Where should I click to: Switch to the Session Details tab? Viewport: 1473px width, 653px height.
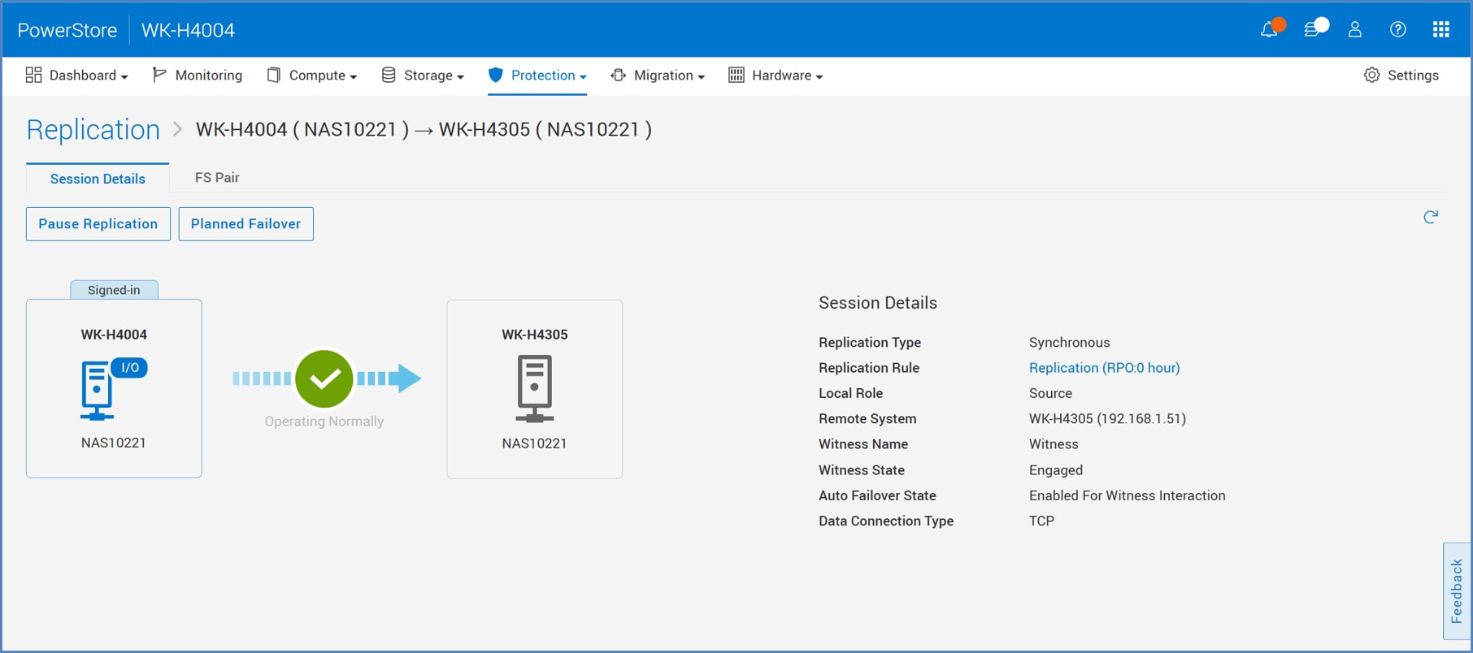98,179
